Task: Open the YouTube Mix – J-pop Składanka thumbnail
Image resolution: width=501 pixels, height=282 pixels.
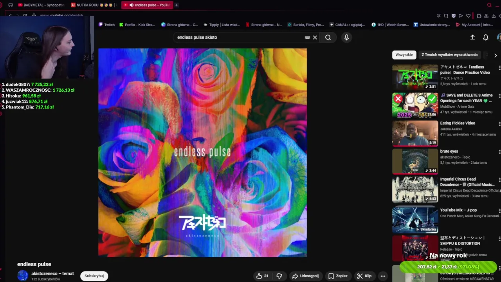Action: point(415,220)
